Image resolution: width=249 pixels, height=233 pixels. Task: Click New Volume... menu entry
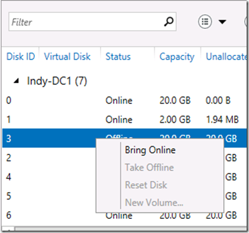click(154, 202)
